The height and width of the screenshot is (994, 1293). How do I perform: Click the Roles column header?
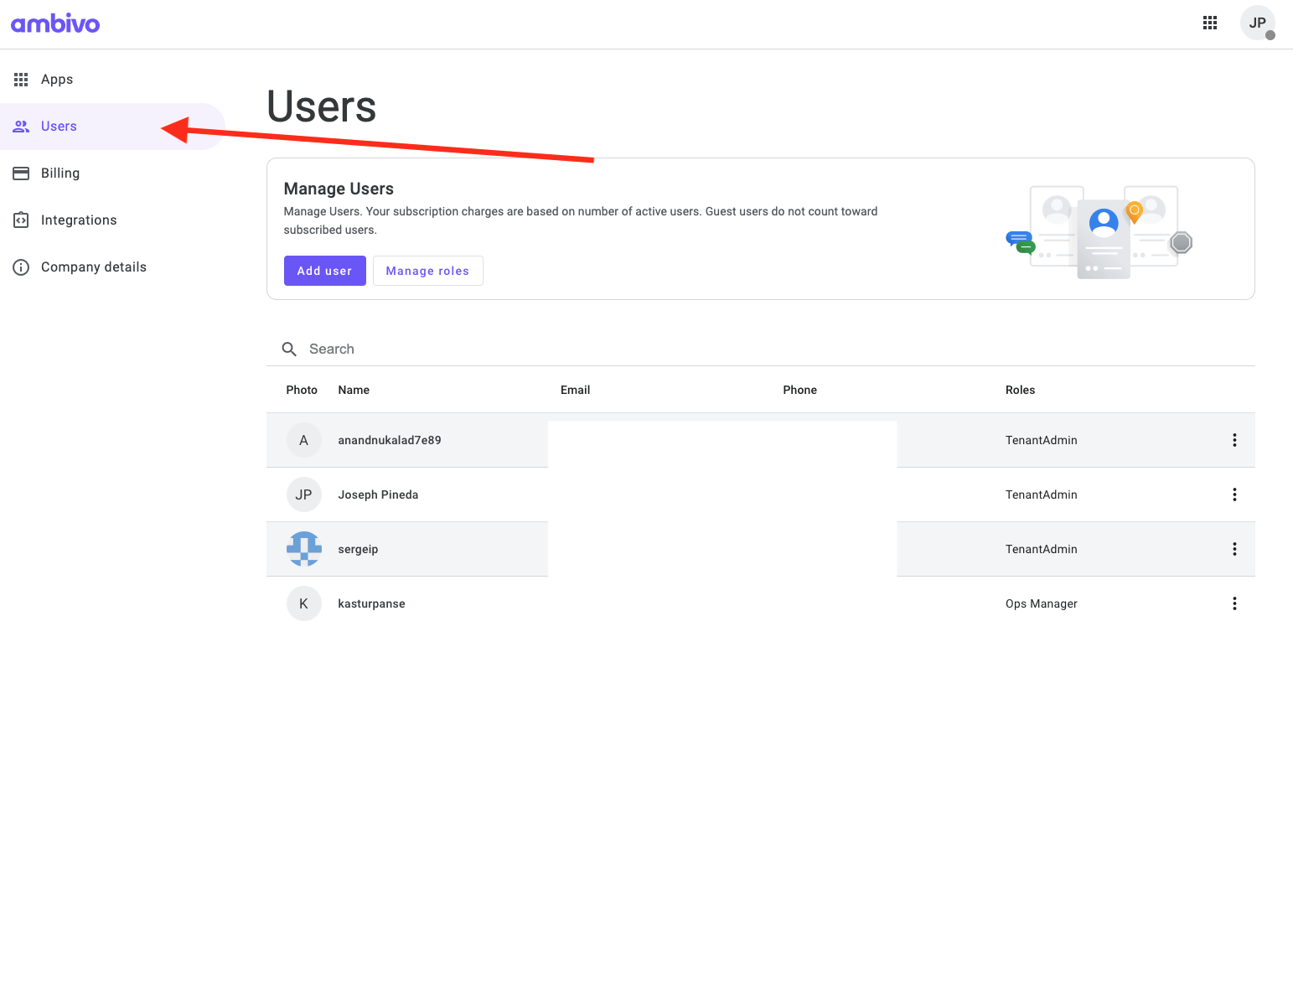click(x=1020, y=390)
